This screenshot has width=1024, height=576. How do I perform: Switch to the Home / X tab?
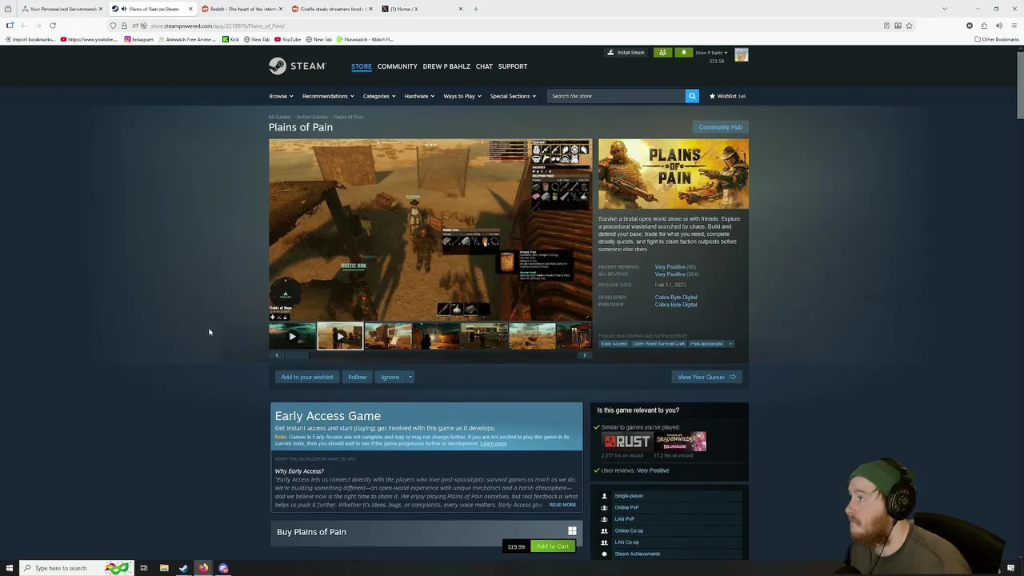coord(420,9)
